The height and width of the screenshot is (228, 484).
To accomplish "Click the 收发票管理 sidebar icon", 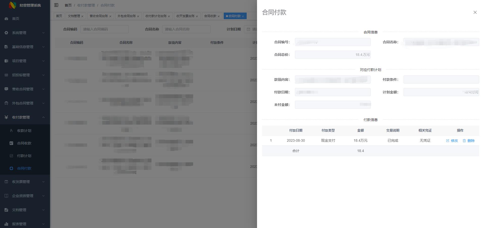I will click(6, 182).
